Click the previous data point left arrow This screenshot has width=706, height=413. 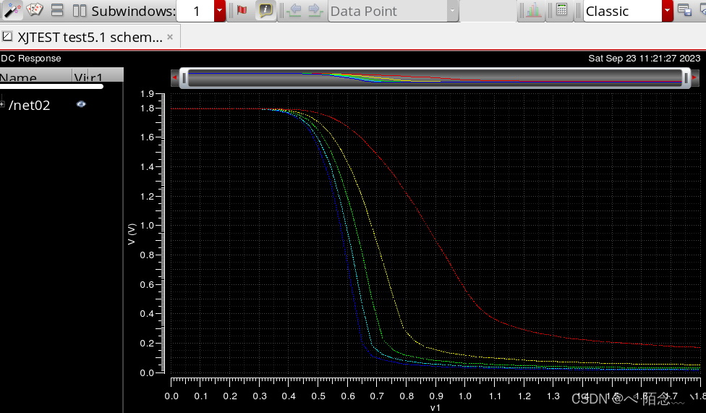[x=294, y=10]
